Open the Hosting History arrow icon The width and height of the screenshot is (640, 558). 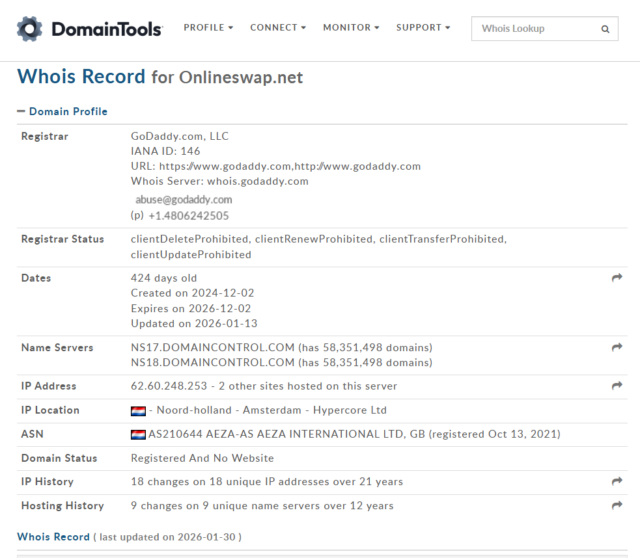[617, 505]
